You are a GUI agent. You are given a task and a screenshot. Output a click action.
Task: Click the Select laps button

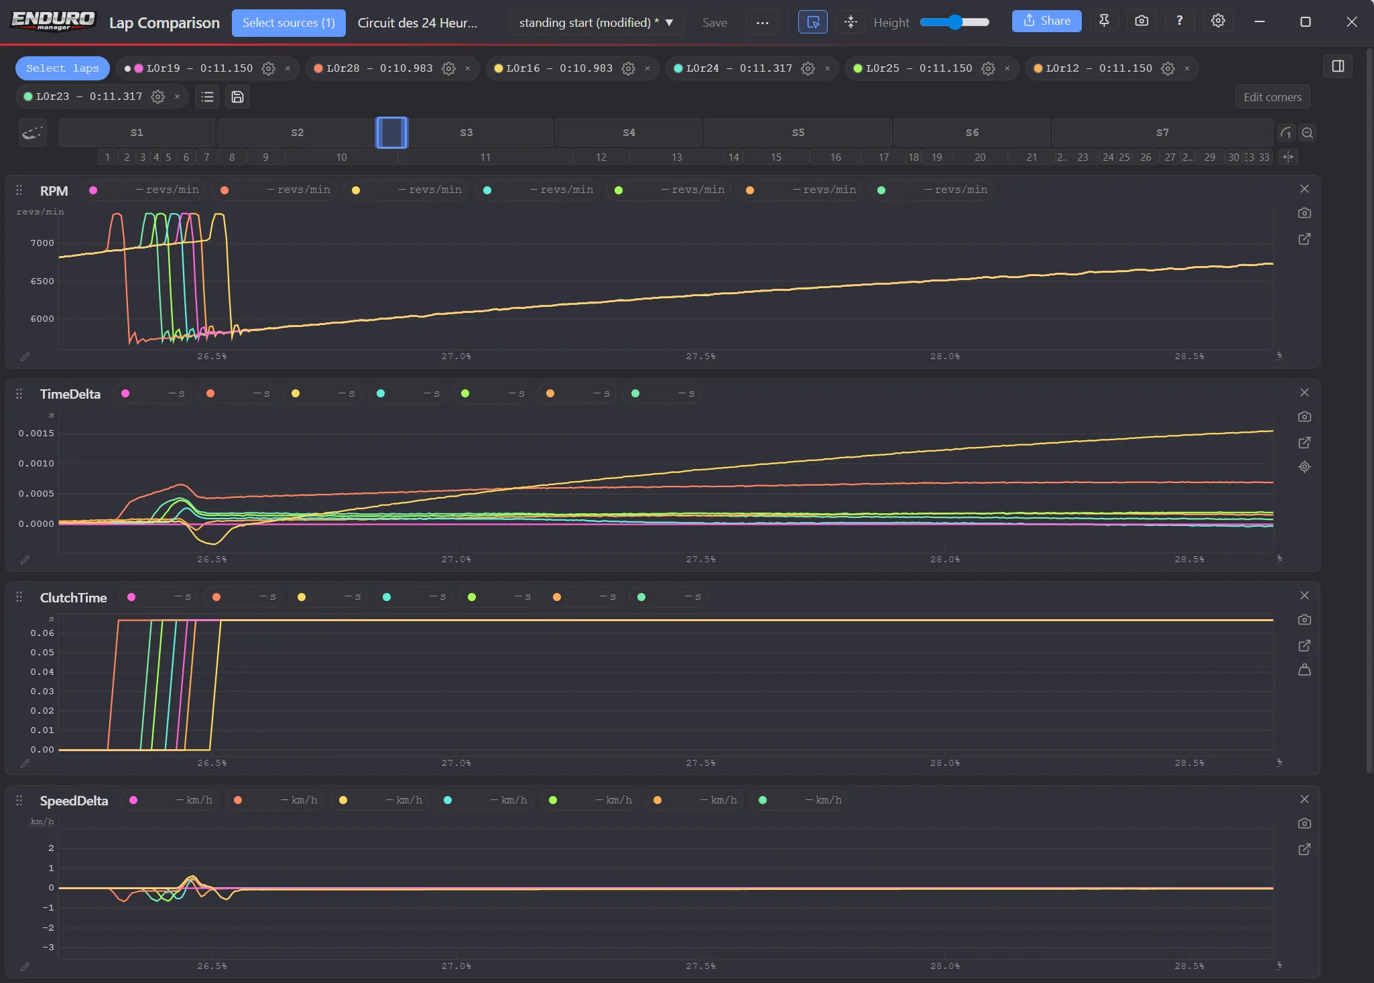(x=62, y=68)
